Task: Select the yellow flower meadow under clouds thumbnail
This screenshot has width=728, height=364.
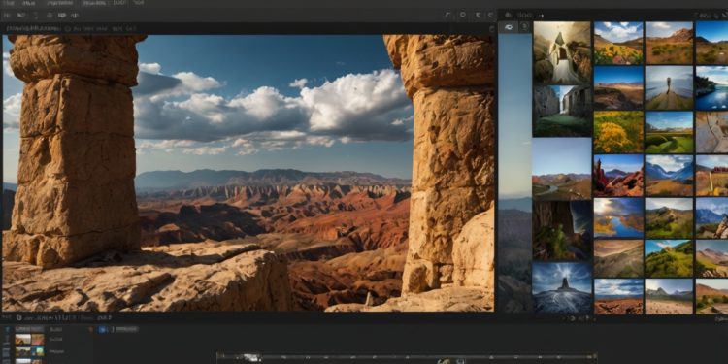Action: [x=618, y=43]
